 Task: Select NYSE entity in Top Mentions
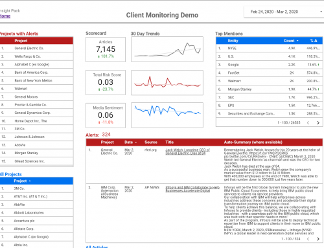pos(269,48)
